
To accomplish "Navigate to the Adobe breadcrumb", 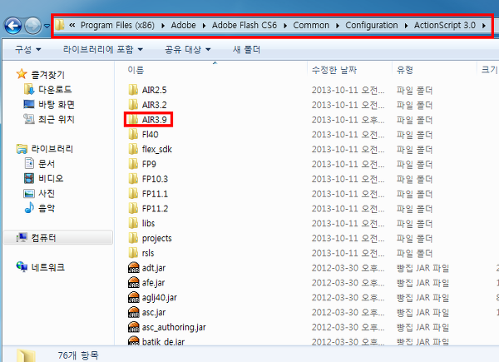I will (183, 25).
